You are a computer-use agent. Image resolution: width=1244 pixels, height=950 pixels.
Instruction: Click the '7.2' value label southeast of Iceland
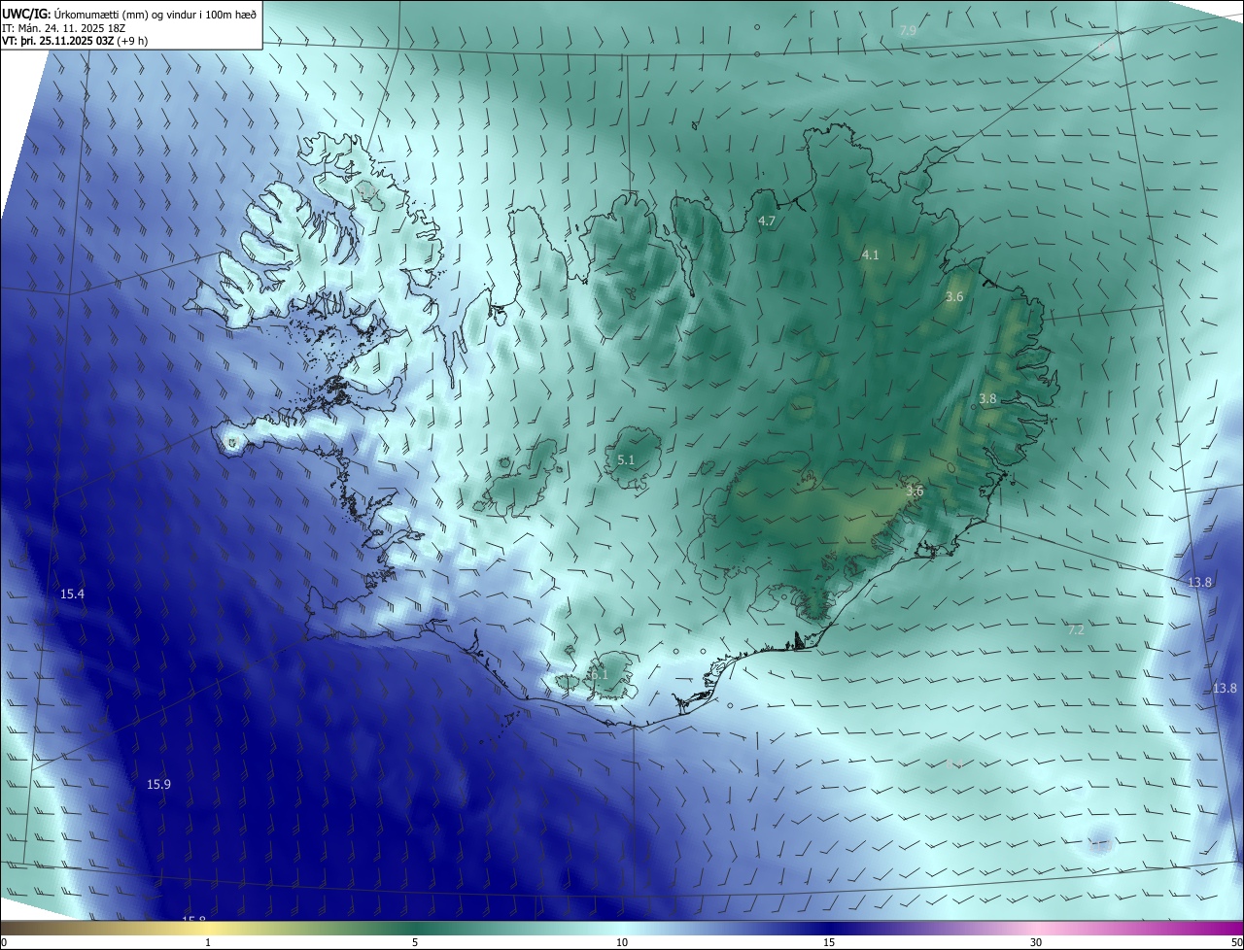pyautogui.click(x=1076, y=630)
